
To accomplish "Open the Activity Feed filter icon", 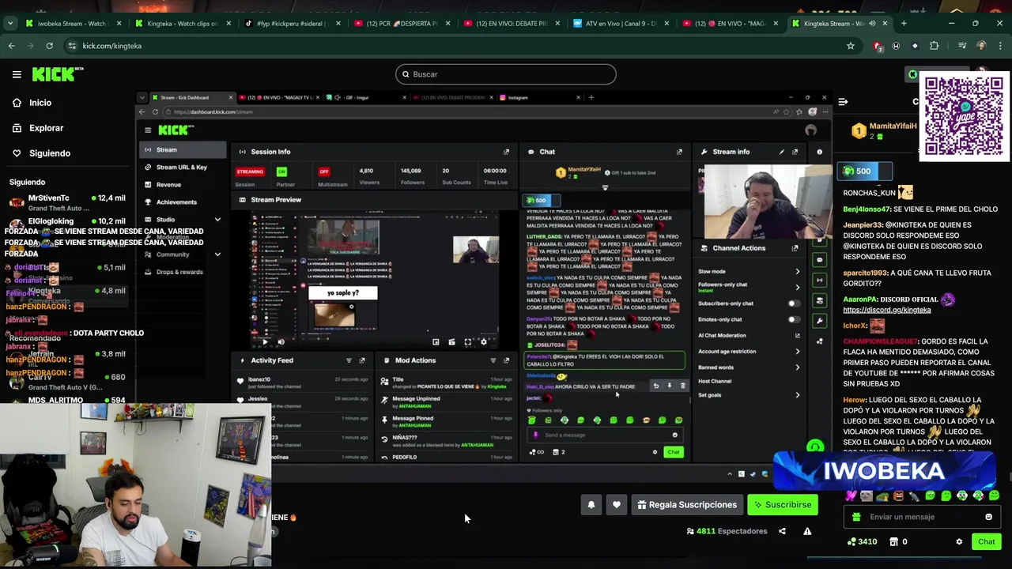I will tap(349, 360).
